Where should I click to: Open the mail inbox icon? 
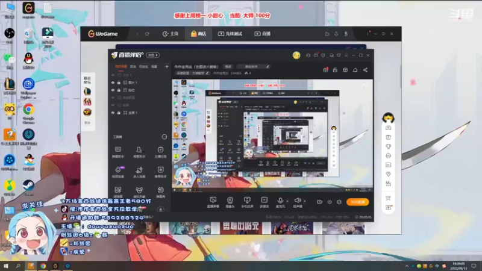coord(316,55)
